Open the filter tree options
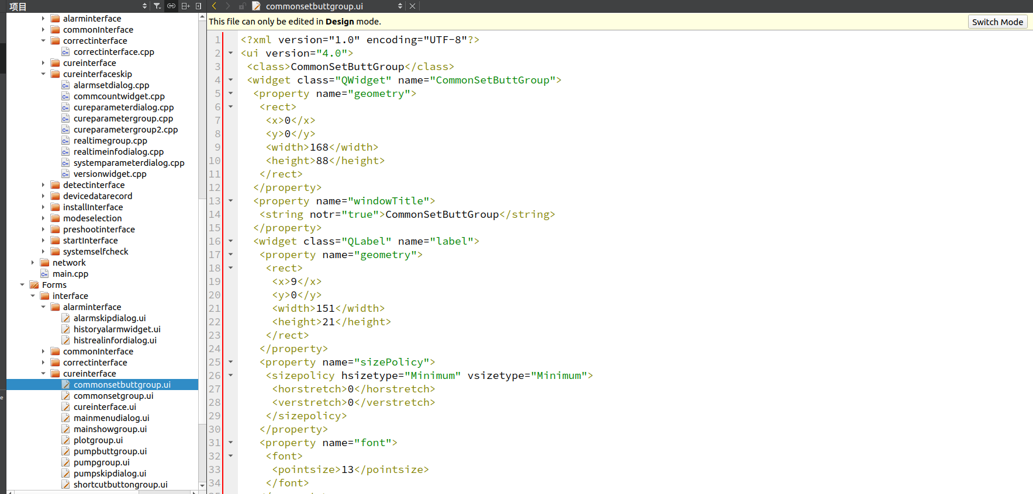The image size is (1033, 494). tap(157, 6)
